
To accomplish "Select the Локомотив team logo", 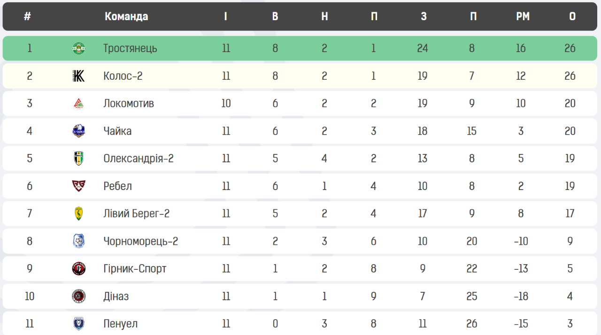I will 78,103.
